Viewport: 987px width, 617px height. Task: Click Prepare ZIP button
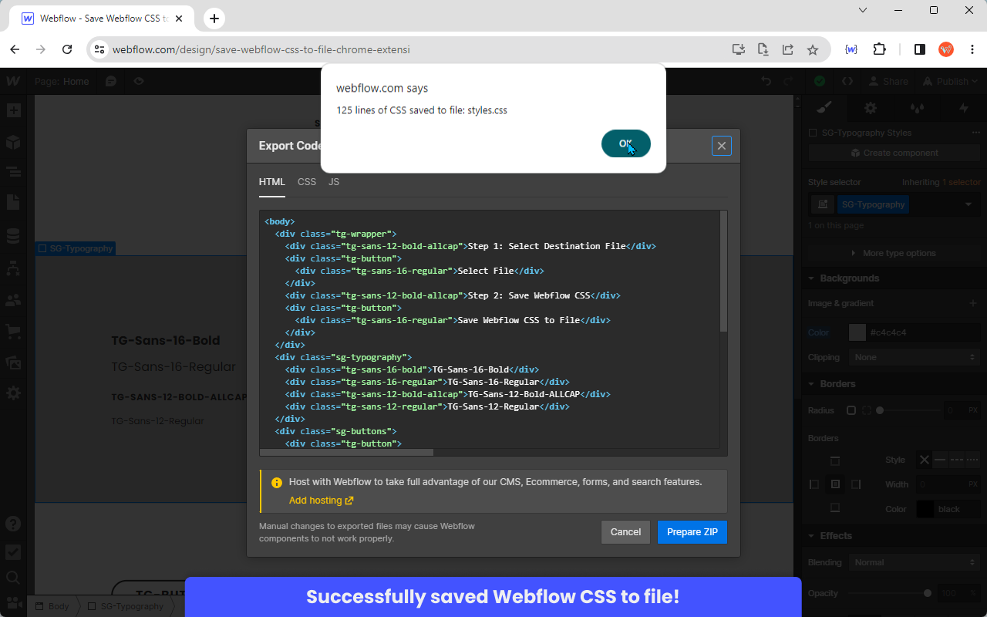[692, 532]
